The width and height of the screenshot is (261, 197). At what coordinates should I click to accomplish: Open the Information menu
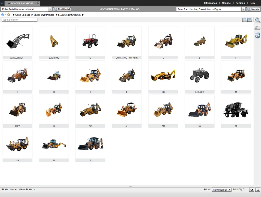pos(210,3)
